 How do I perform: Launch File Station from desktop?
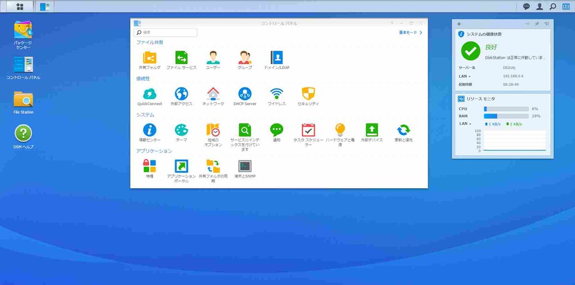coord(23,99)
